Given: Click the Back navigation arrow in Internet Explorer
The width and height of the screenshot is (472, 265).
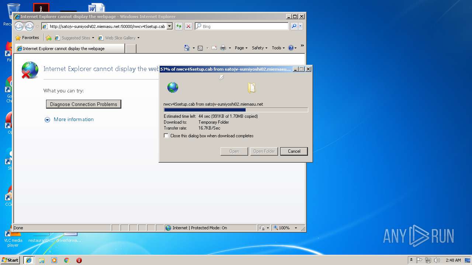Looking at the screenshot, I should coord(19,26).
